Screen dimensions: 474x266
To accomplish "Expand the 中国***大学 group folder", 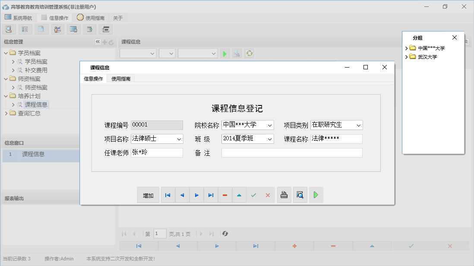I will [x=406, y=48].
